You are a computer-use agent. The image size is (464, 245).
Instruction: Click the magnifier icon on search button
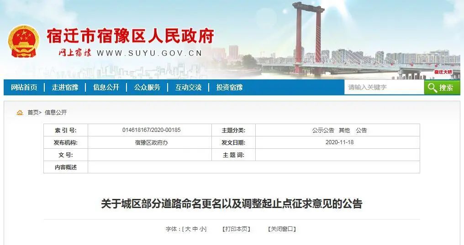pos(432,88)
